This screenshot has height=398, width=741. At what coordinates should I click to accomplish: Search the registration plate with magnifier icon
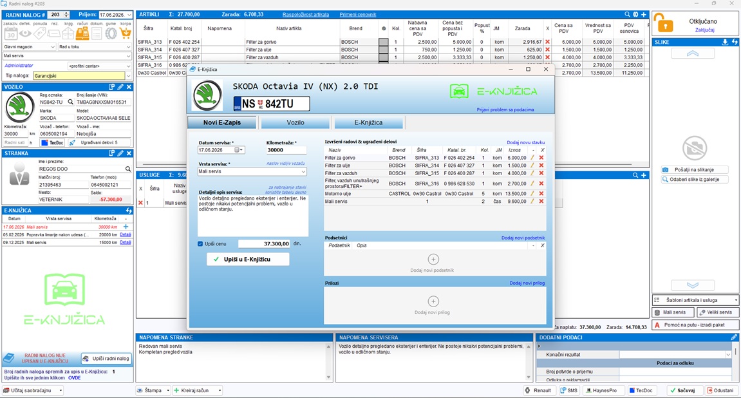[x=70, y=102]
